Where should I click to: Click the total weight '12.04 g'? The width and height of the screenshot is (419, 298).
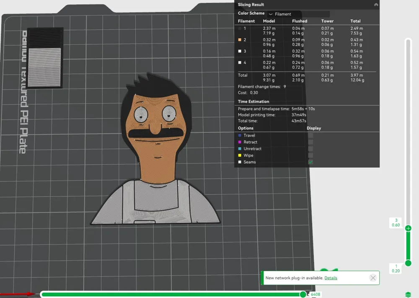[357, 80]
